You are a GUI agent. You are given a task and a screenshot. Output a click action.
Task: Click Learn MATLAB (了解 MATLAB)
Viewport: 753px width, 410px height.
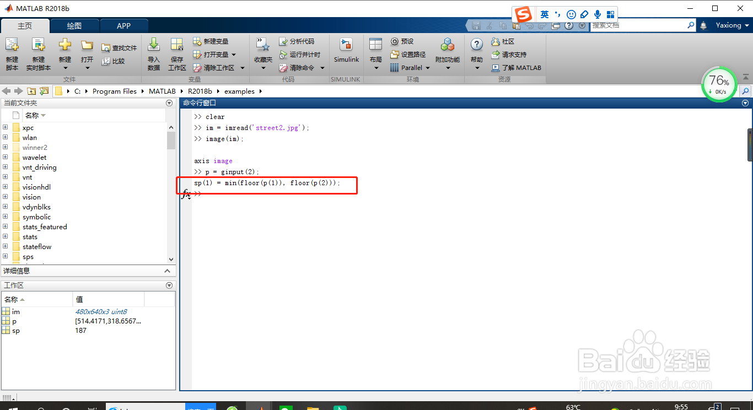coord(516,68)
